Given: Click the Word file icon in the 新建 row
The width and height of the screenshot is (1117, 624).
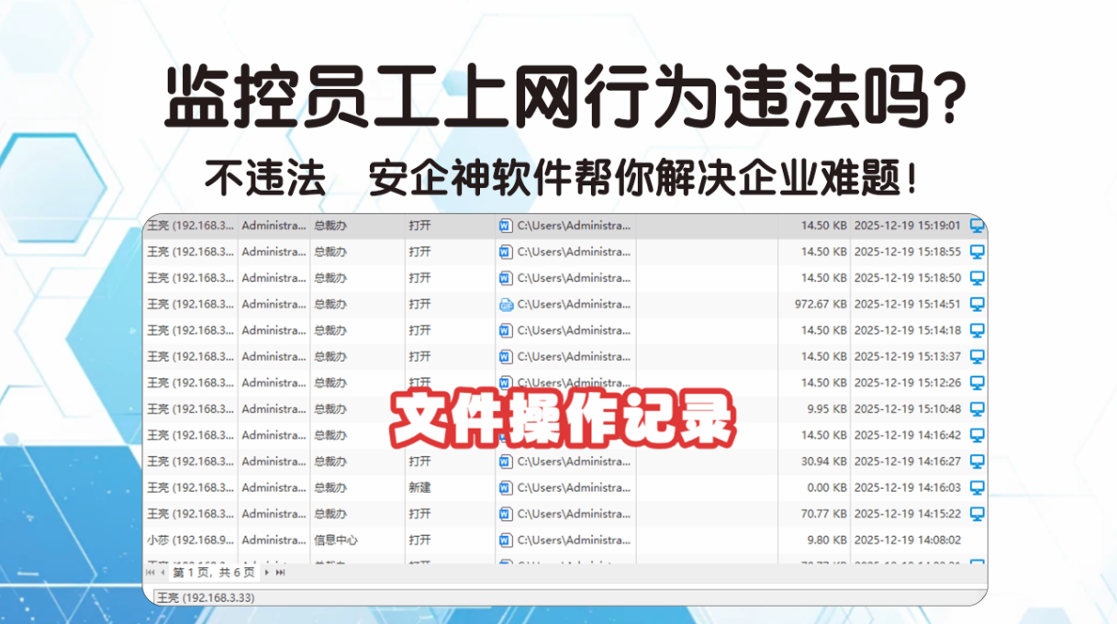Looking at the screenshot, I should click(x=505, y=487).
